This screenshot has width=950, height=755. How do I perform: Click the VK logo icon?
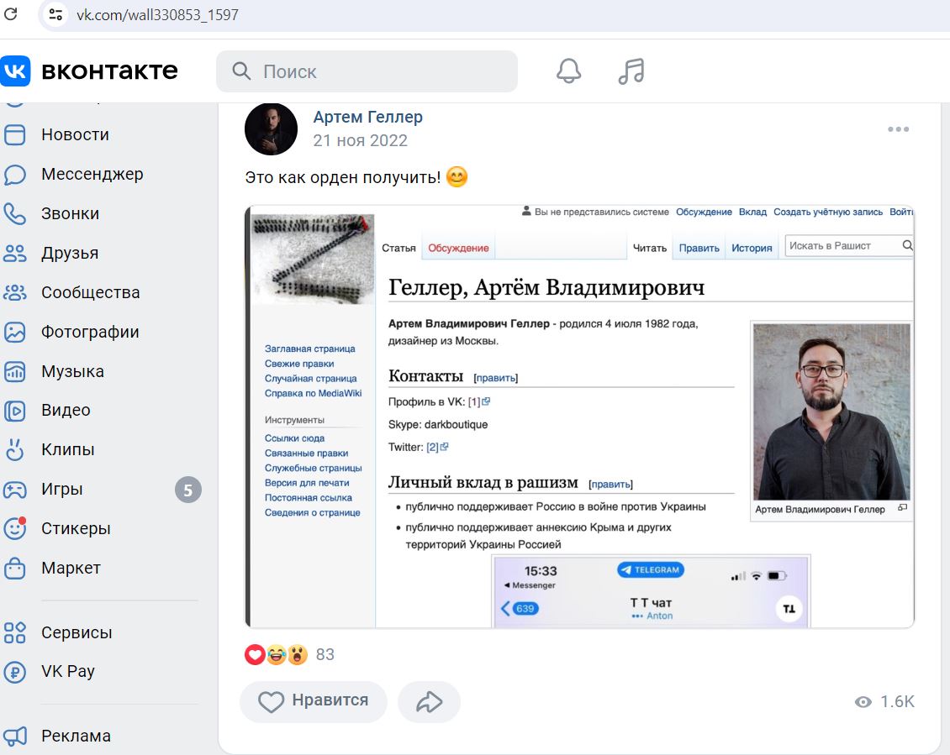click(x=15, y=71)
